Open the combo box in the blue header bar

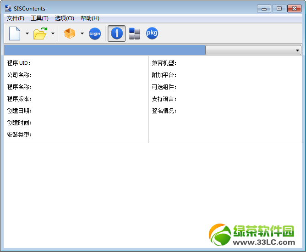(253, 50)
